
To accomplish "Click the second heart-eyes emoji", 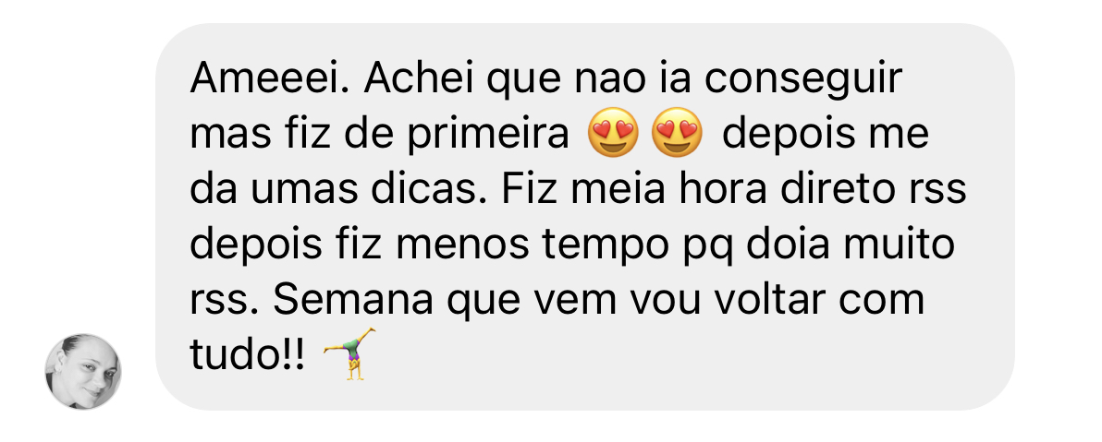I will coord(678,133).
